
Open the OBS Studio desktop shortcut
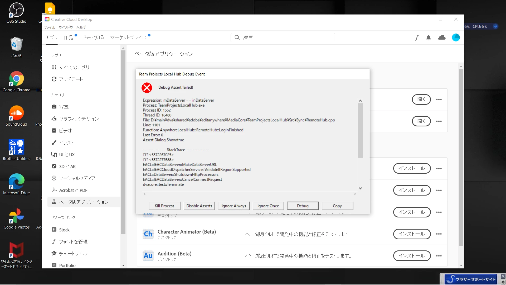click(16, 13)
